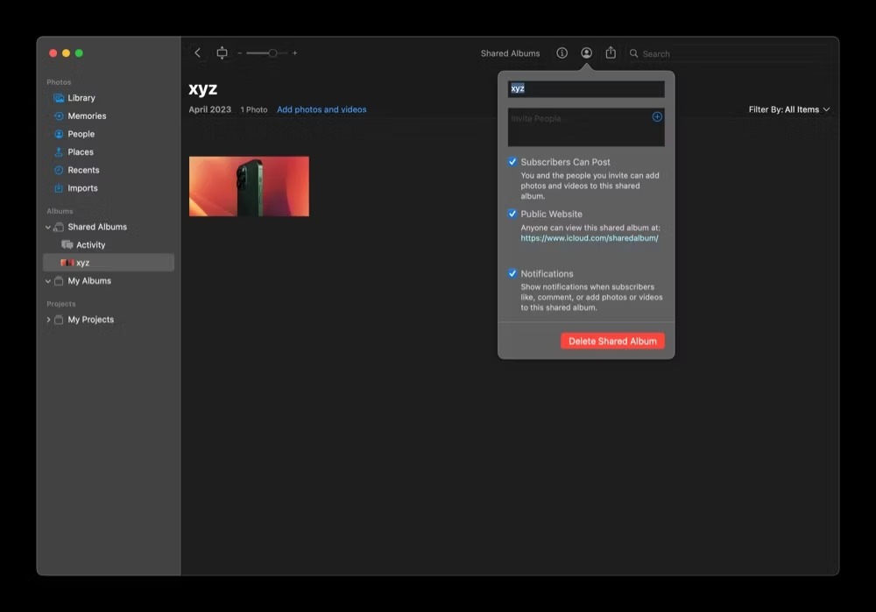Uncheck Subscribers Can Post checkbox

point(512,161)
